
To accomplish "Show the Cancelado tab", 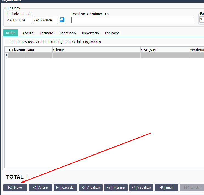I will pyautogui.click(x=67, y=33).
